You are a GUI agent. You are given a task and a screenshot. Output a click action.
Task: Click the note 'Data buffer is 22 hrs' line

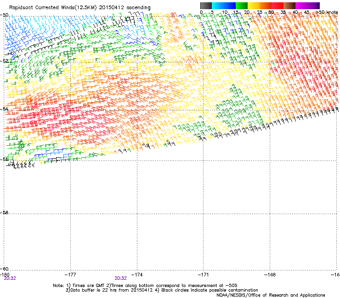point(162,290)
